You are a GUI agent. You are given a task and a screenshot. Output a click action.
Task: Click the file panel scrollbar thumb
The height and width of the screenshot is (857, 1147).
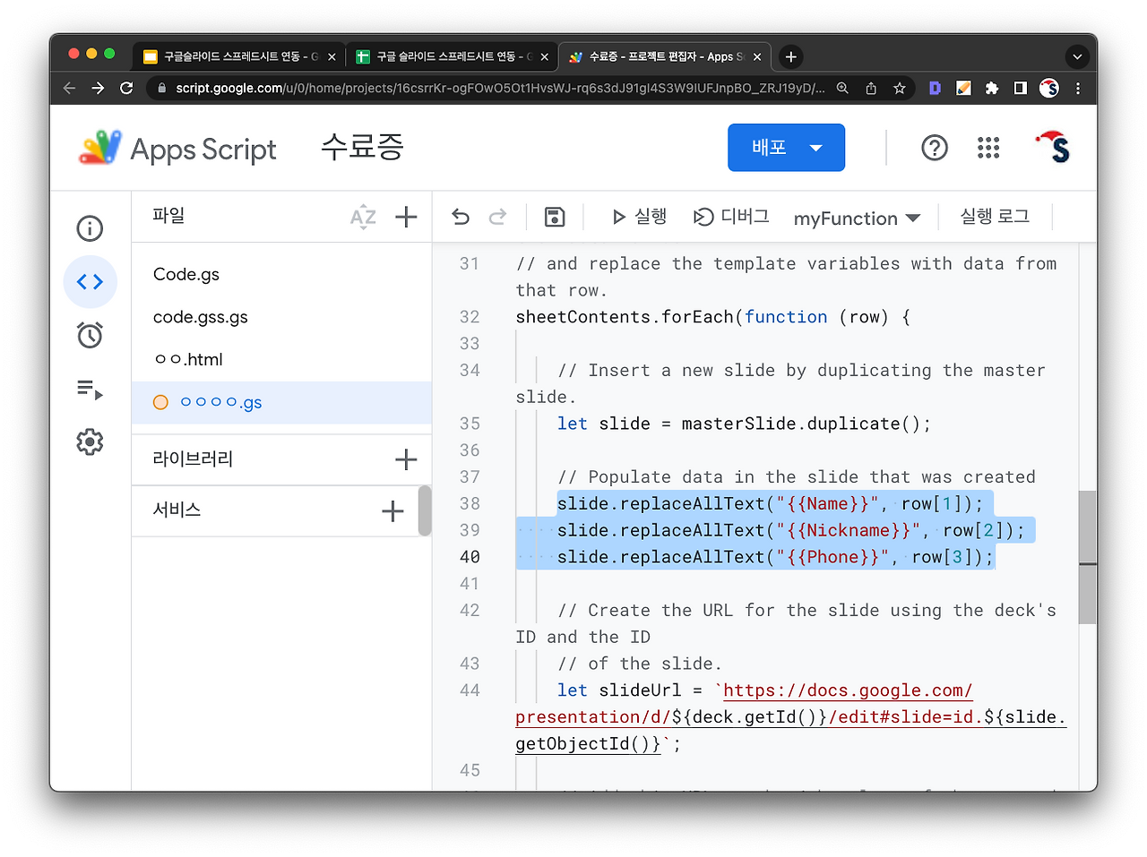(425, 510)
